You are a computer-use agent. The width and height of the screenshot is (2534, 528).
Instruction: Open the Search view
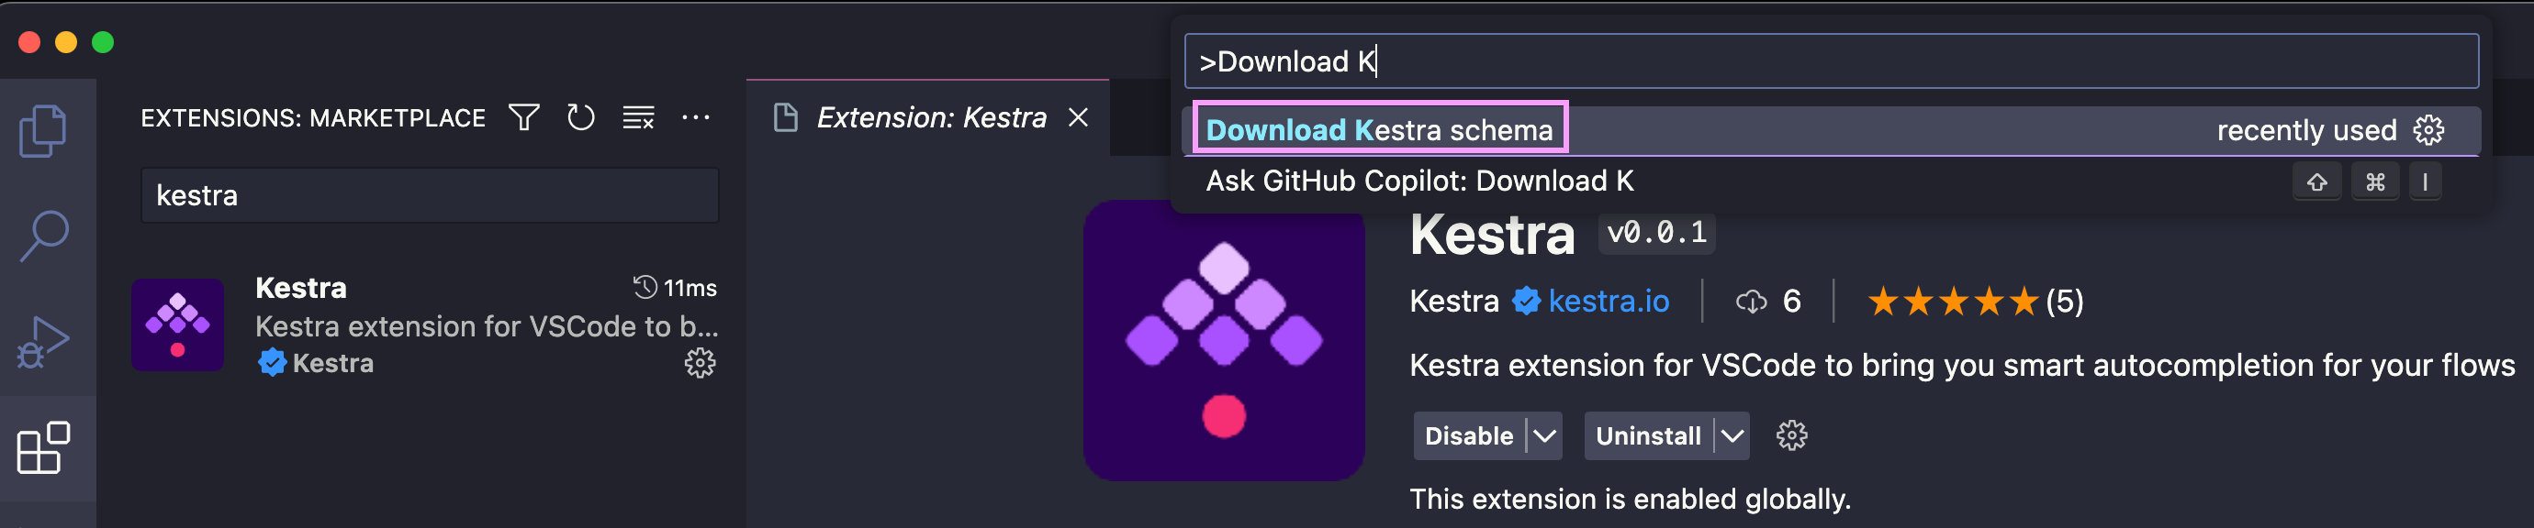[44, 236]
